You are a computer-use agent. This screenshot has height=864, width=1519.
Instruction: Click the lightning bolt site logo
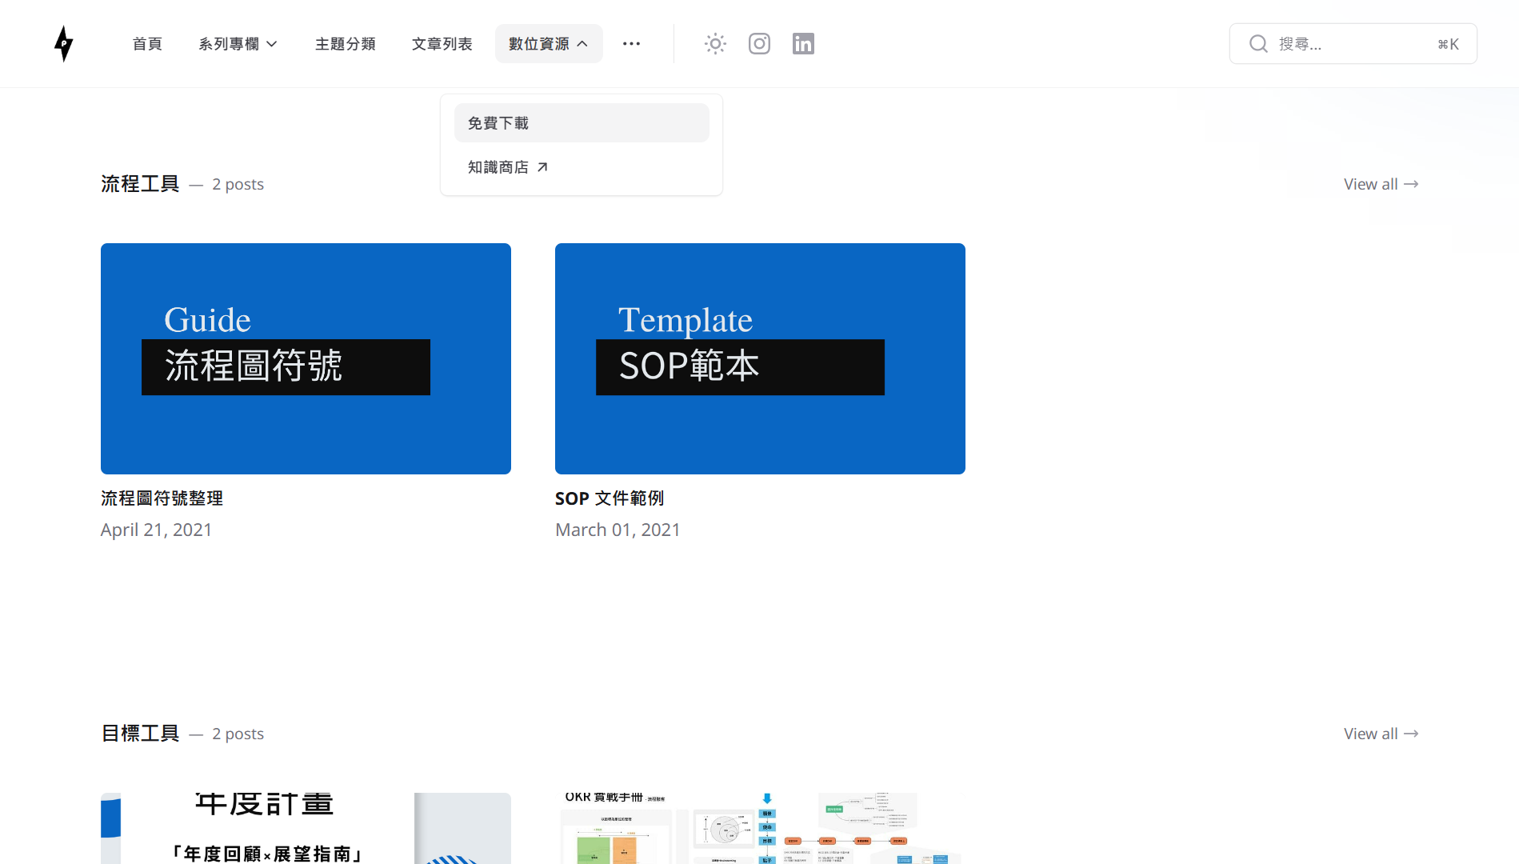(64, 43)
